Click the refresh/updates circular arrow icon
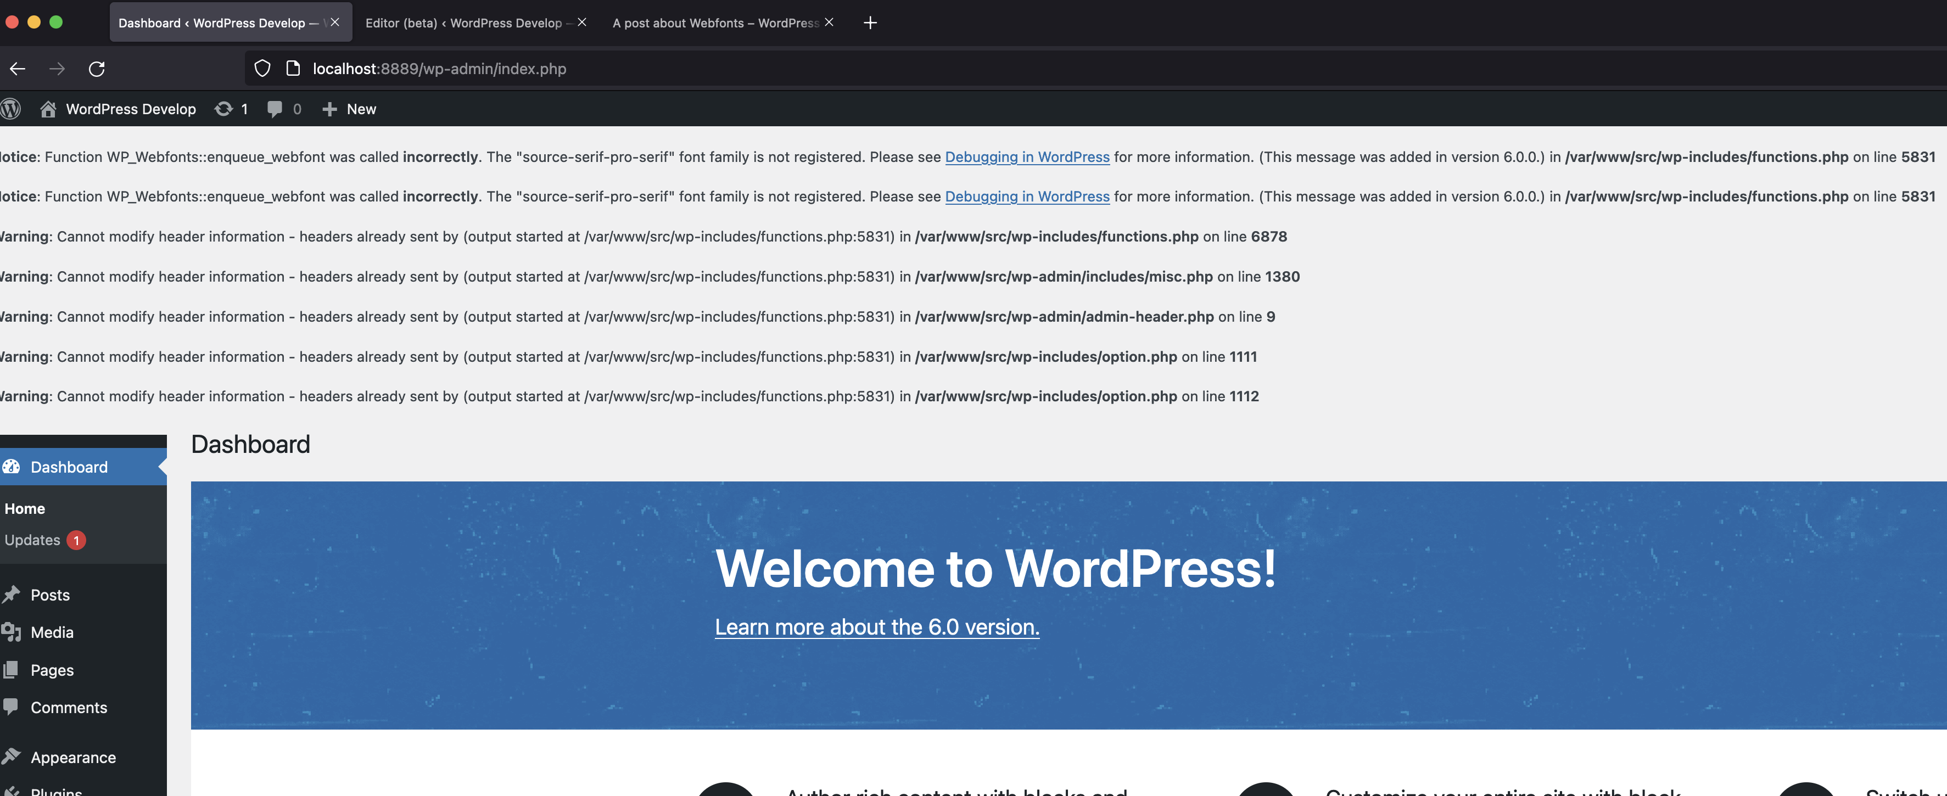Image resolution: width=1947 pixels, height=796 pixels. [x=223, y=108]
